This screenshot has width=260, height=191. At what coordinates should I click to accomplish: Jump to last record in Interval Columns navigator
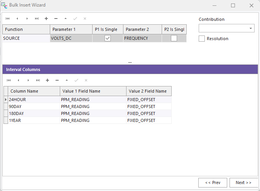click(x=37, y=80)
